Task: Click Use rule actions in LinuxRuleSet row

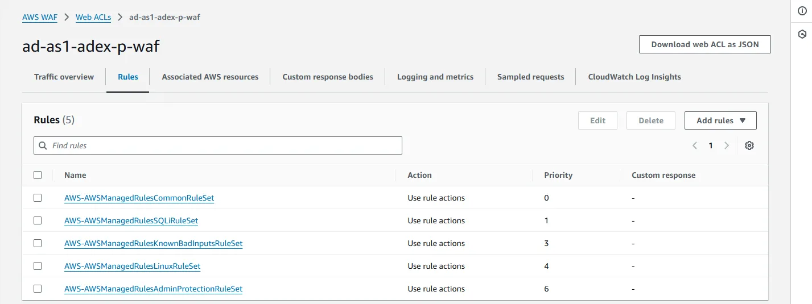Action: click(x=436, y=266)
